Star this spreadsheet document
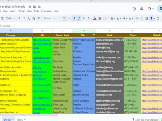The height and width of the screenshot is (121, 162). 30,7
